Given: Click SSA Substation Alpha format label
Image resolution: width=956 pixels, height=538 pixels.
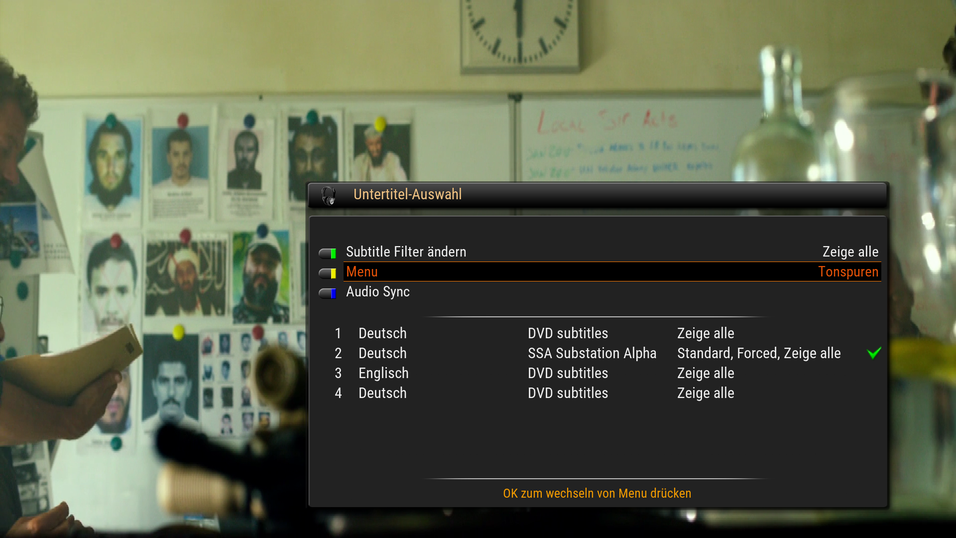Looking at the screenshot, I should coord(592,353).
